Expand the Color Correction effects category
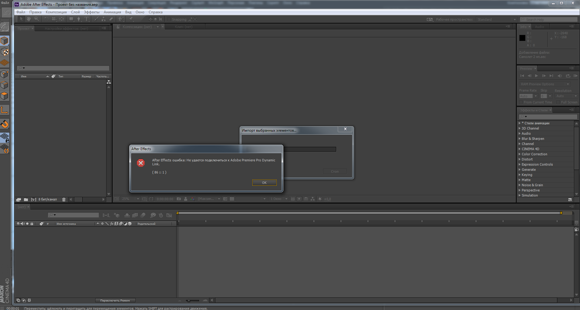 tap(519, 154)
